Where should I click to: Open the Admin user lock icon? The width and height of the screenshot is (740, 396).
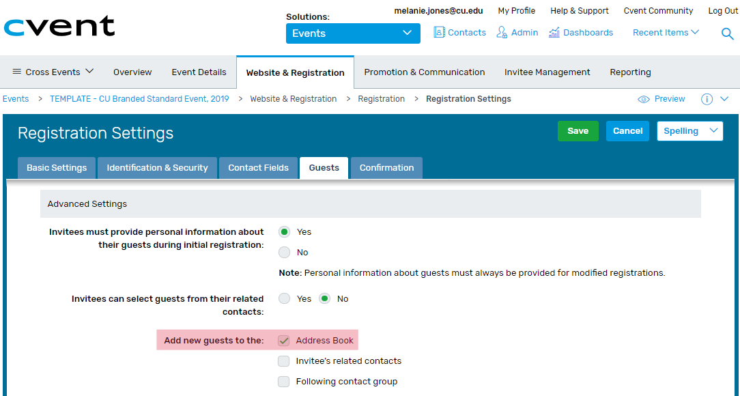(502, 32)
